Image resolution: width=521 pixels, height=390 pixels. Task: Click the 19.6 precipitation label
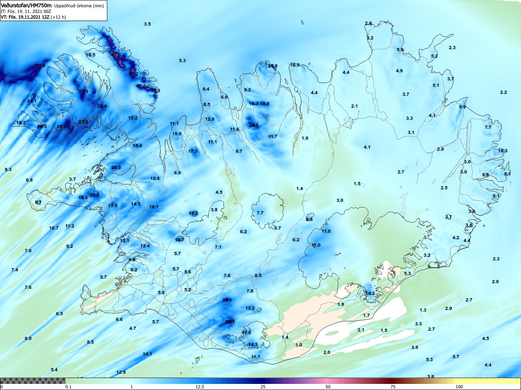click(83, 197)
